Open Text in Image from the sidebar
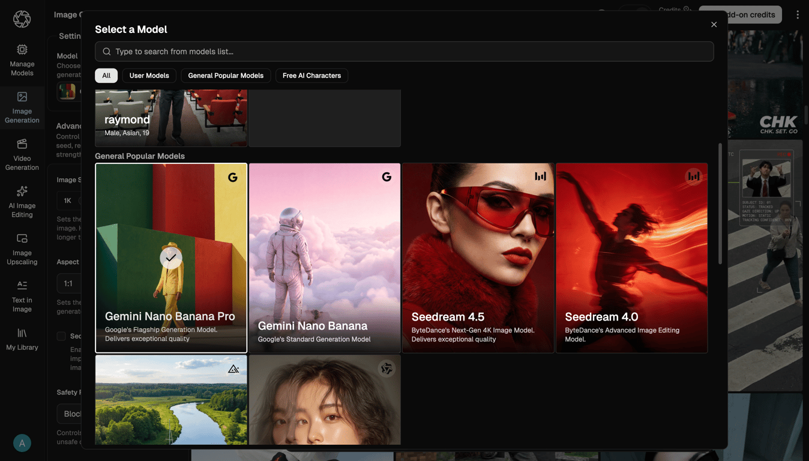The height and width of the screenshot is (461, 809). tap(22, 296)
